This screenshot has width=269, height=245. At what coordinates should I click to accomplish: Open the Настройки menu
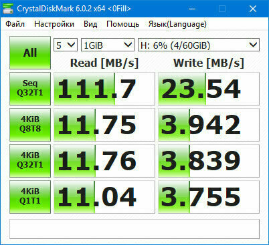[x=54, y=24]
